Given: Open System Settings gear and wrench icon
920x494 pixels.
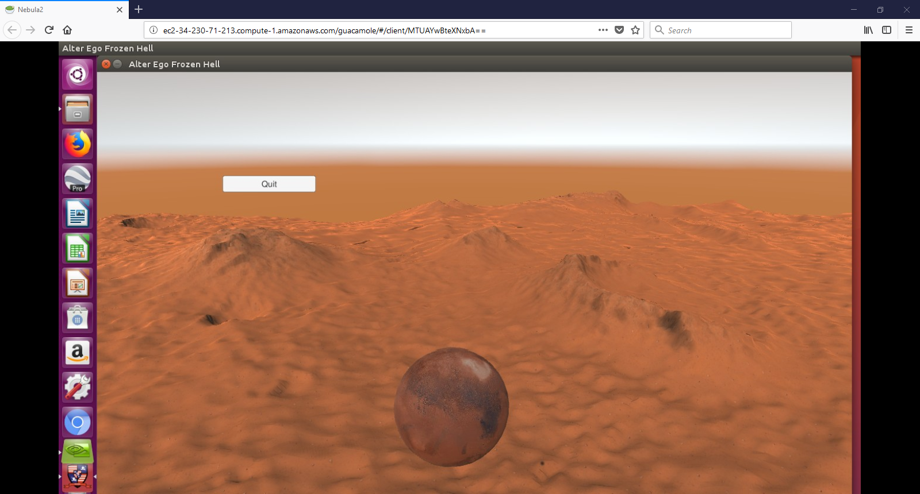Looking at the screenshot, I should [78, 387].
